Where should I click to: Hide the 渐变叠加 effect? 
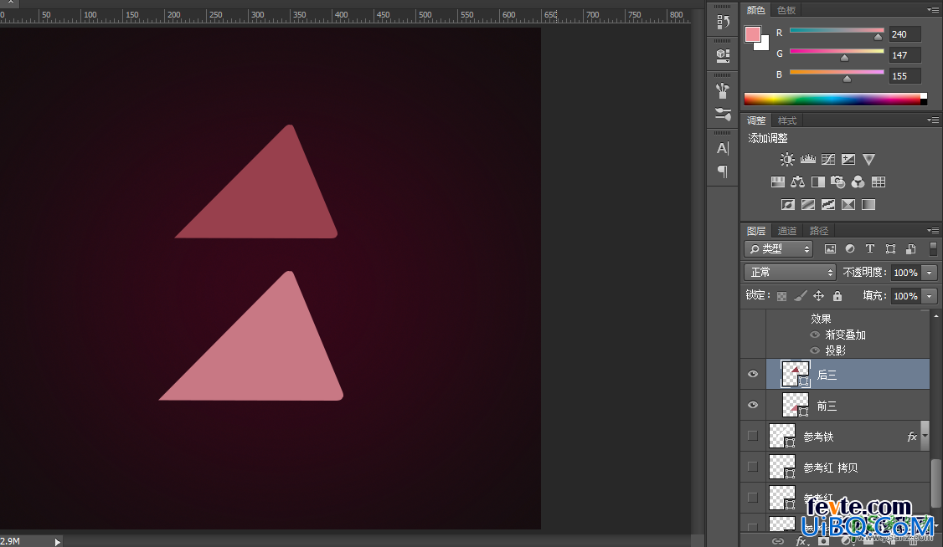pyautogui.click(x=815, y=335)
